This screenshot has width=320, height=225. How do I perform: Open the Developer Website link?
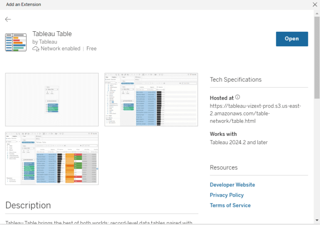(232, 185)
